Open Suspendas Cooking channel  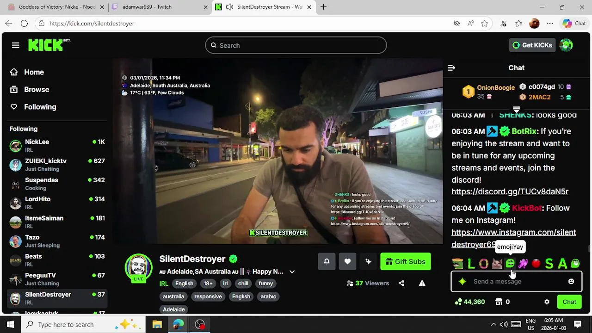pyautogui.click(x=57, y=184)
